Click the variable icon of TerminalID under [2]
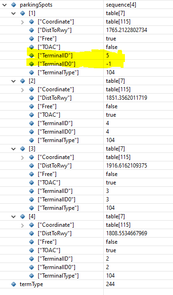 [x=32, y=123]
